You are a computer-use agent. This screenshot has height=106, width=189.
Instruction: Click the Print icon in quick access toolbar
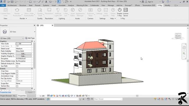(x=30, y=2)
